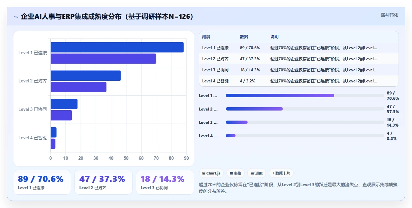
Task: Click table value 18 / 14.3%
Action: click(250, 70)
